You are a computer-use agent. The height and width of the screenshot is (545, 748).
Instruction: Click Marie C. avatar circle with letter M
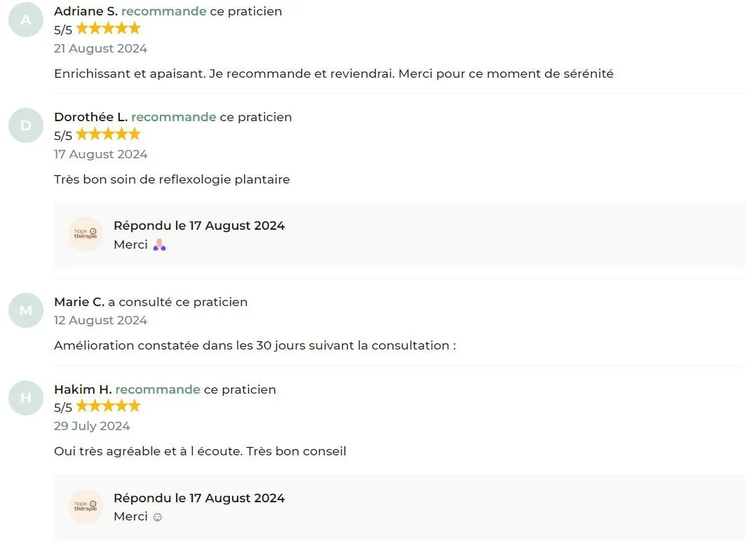(26, 310)
